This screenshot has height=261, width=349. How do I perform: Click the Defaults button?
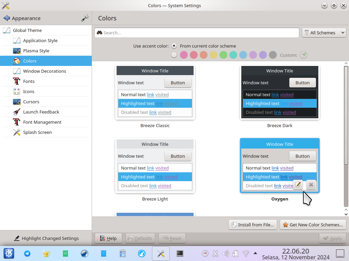coord(140,238)
